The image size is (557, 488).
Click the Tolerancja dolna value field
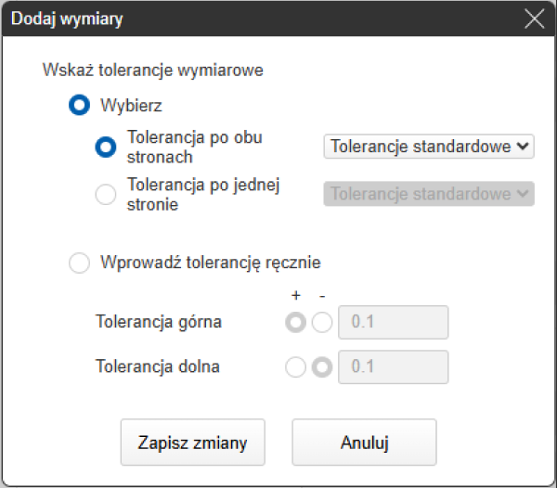pos(395,366)
